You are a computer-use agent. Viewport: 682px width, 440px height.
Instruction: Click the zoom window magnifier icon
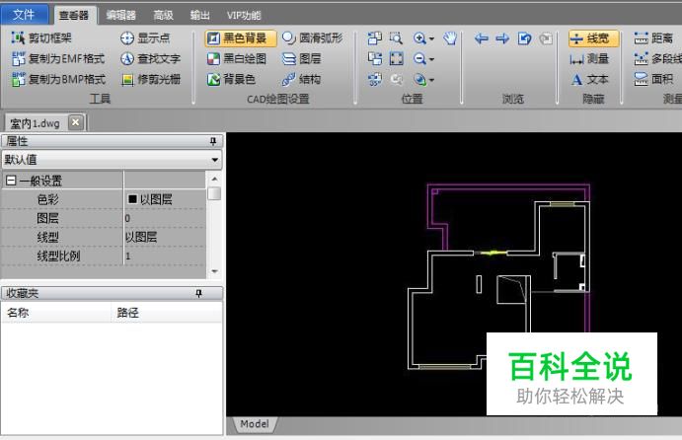pyautogui.click(x=396, y=38)
